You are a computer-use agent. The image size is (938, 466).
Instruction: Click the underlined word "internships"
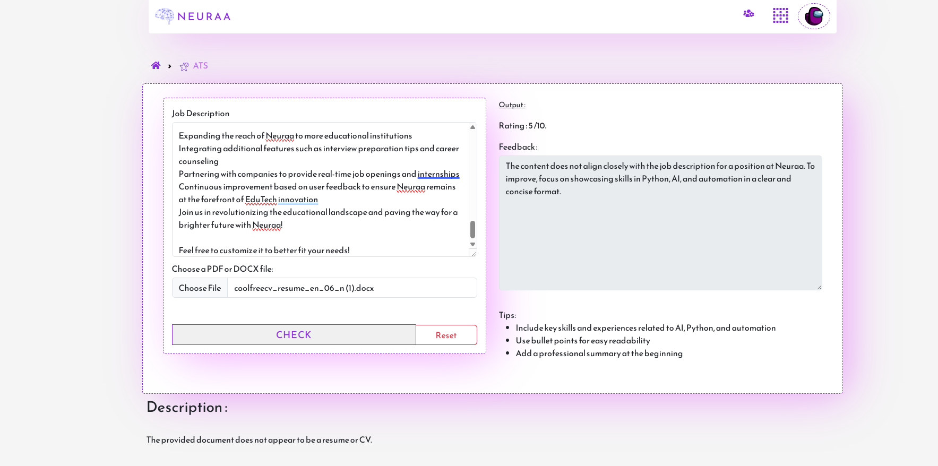[x=438, y=174]
